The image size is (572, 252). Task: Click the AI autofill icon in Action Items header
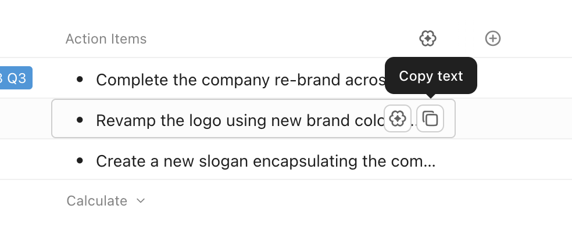(x=428, y=38)
